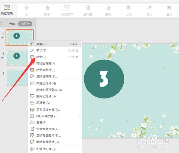
Task: Select slide 1 thumbnail
Action: (x=20, y=38)
